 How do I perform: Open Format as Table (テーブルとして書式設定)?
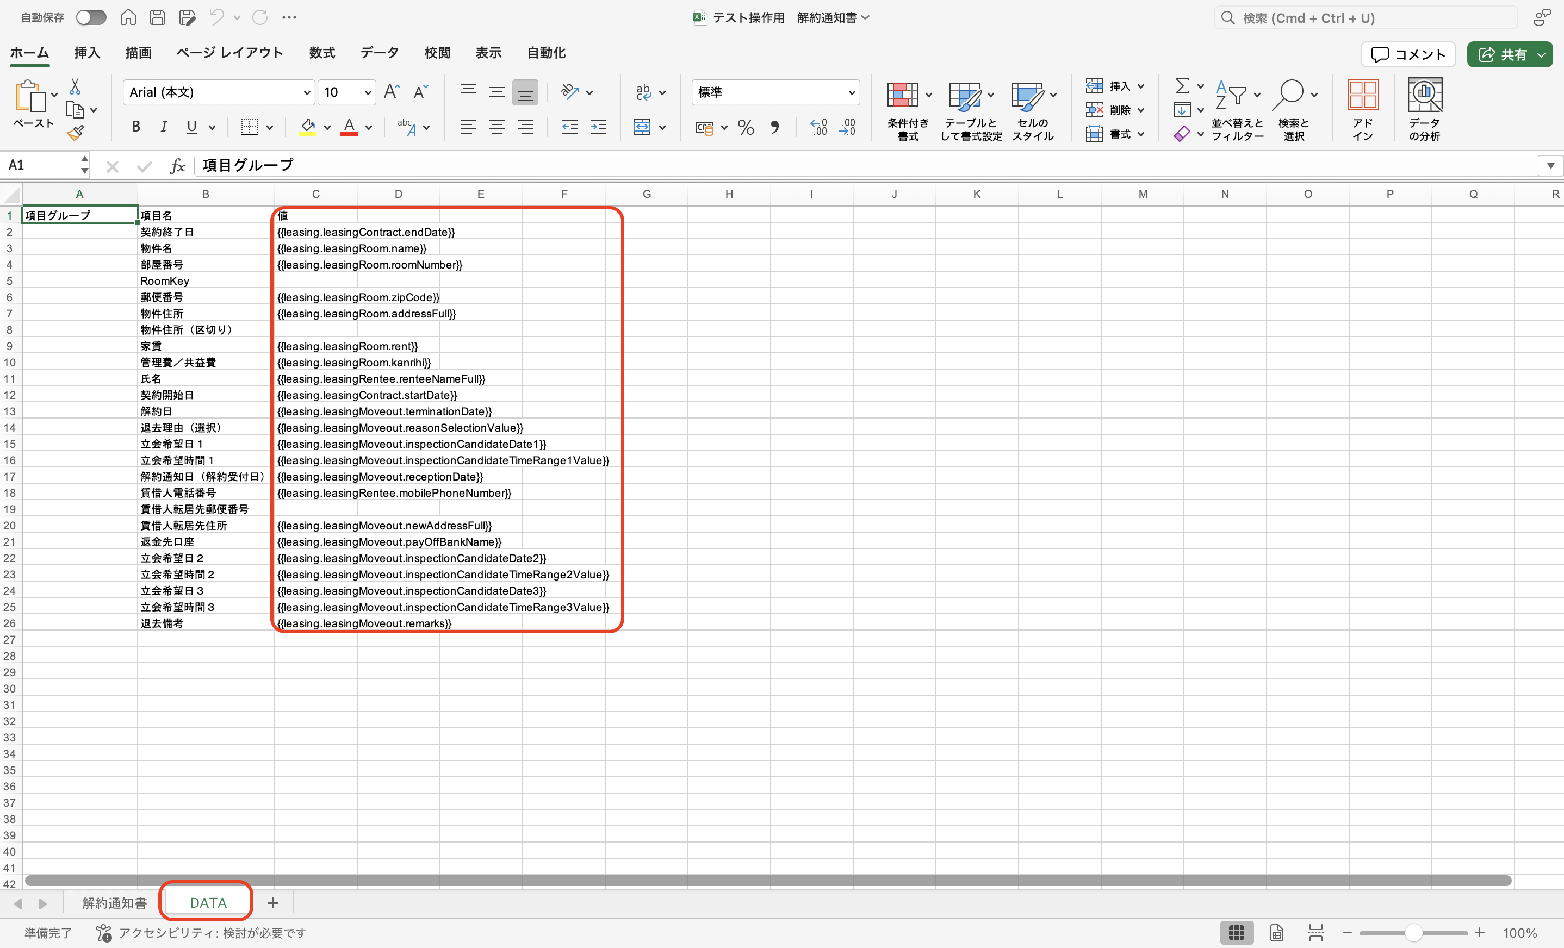(x=971, y=110)
